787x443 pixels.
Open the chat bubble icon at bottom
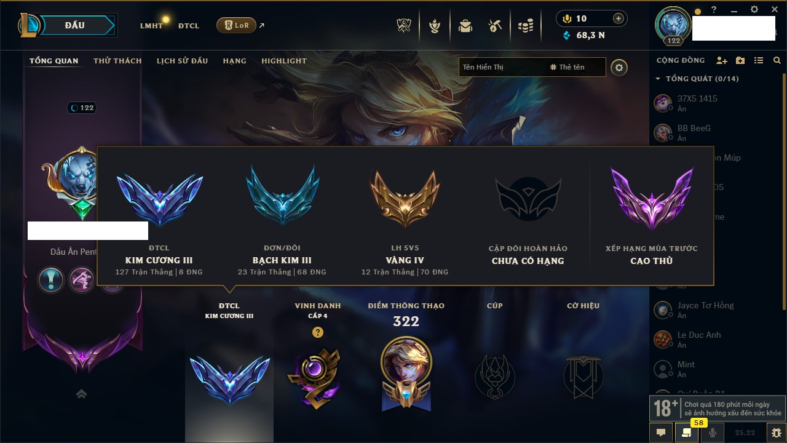pos(661,433)
